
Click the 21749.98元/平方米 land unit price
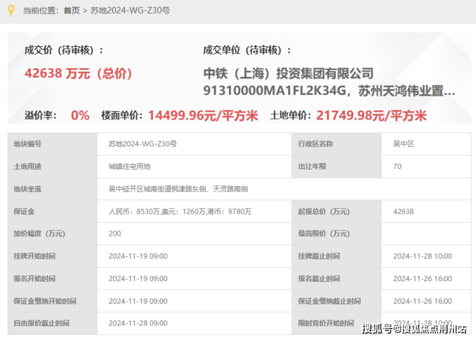click(x=372, y=116)
